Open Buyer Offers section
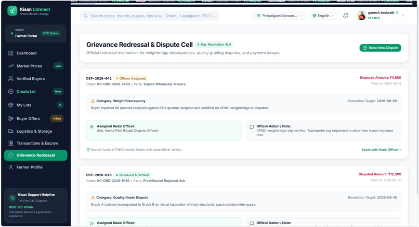The width and height of the screenshot is (419, 227). click(35, 119)
